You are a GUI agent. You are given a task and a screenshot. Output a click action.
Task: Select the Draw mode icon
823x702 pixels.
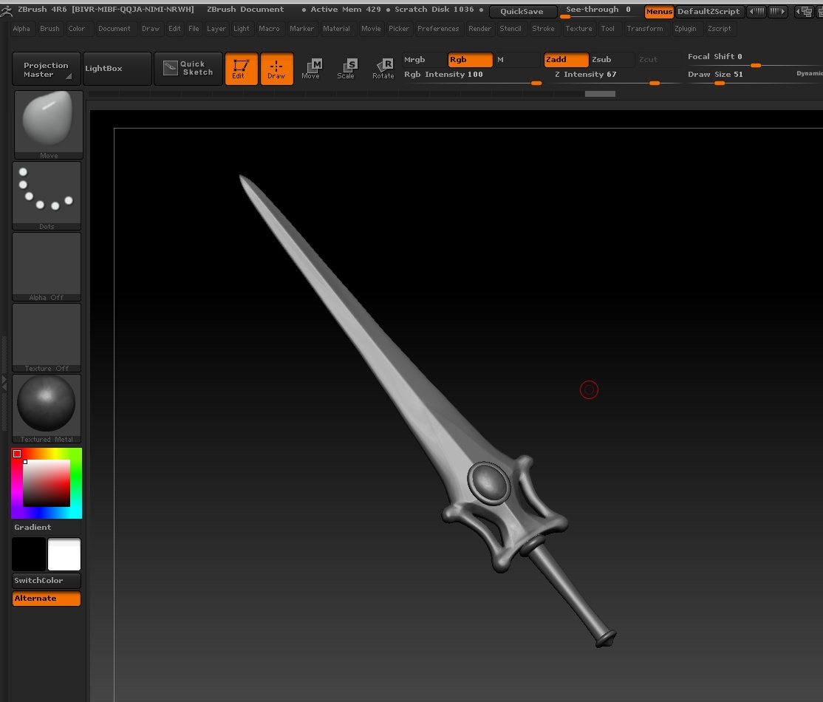(276, 69)
